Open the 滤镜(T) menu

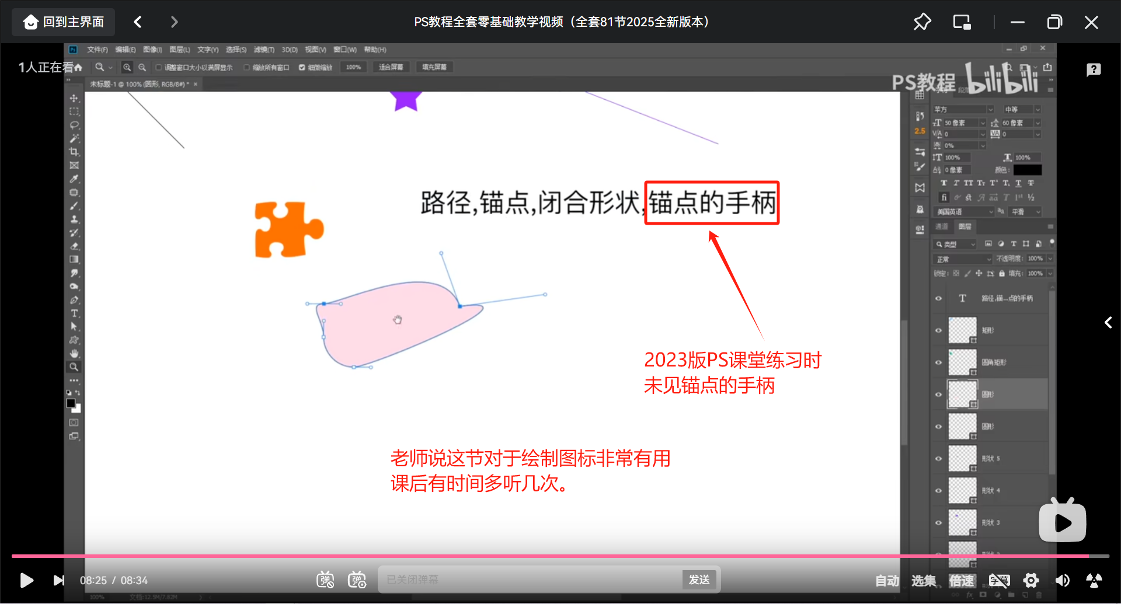264,50
